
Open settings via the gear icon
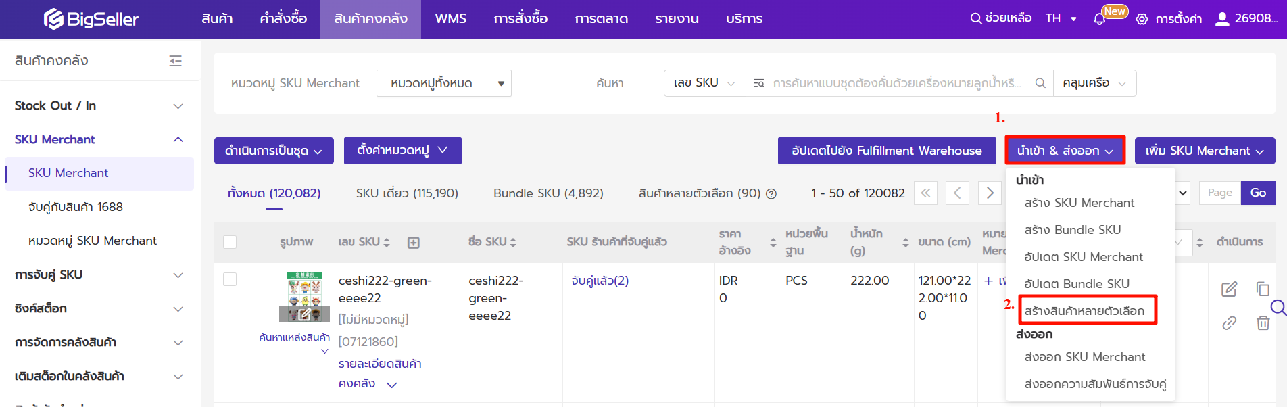pos(1142,19)
